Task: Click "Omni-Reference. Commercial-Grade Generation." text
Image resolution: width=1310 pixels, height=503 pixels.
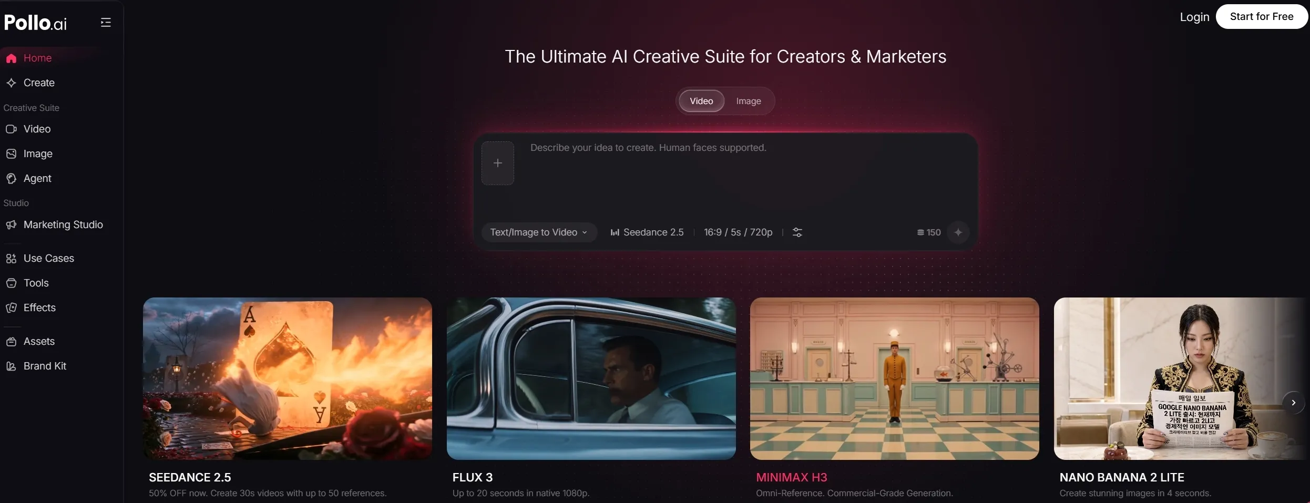Action: (854, 493)
